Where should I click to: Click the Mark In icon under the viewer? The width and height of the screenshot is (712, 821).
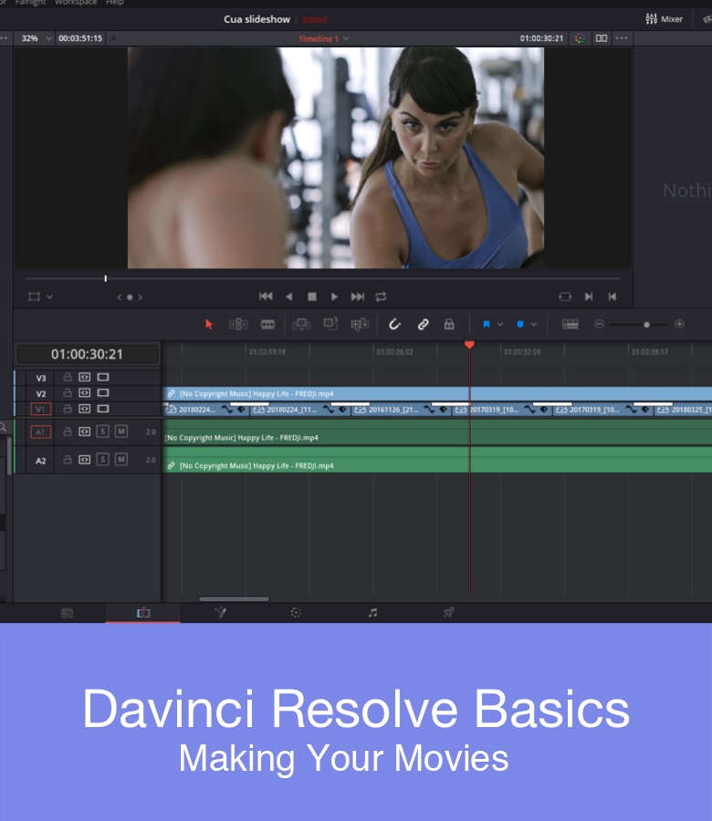589,296
